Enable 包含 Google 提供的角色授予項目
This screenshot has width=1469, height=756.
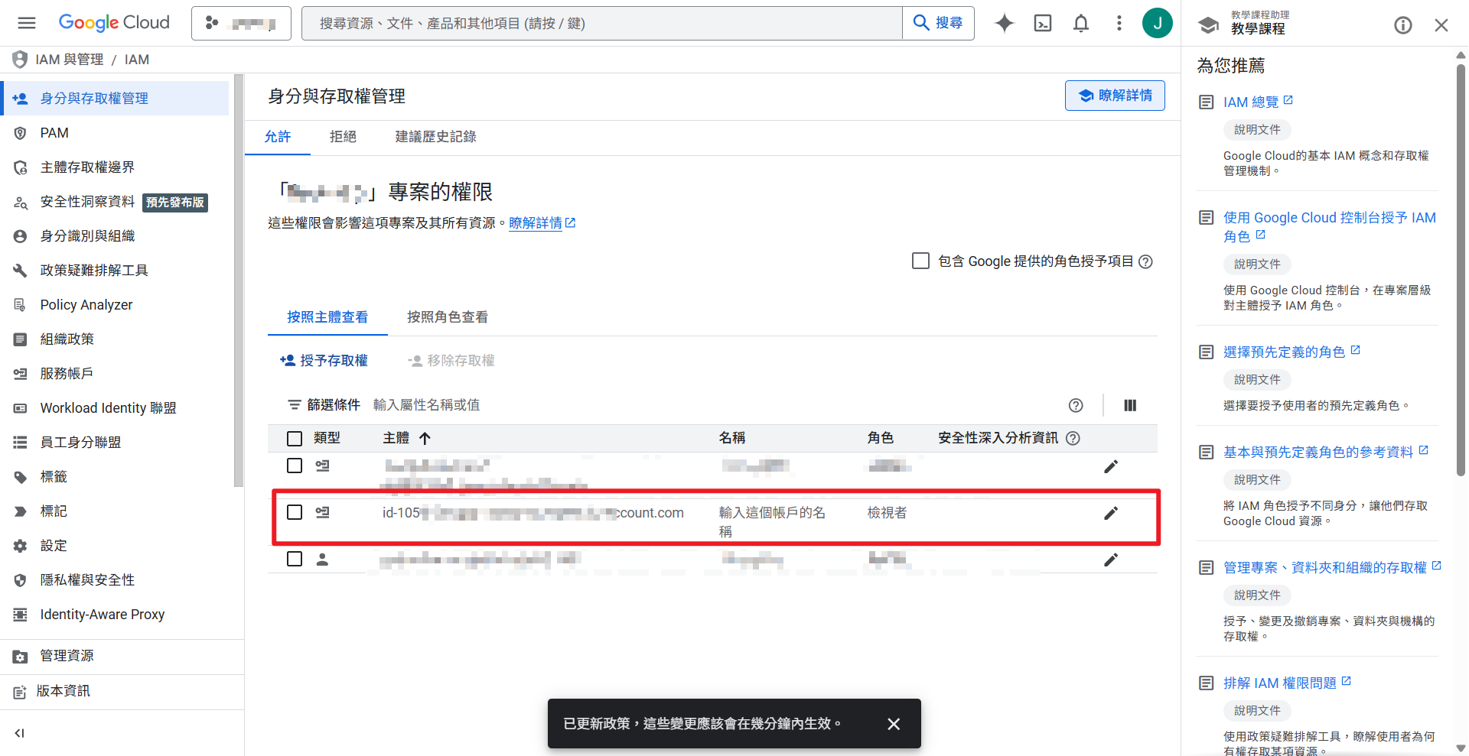pyautogui.click(x=920, y=261)
